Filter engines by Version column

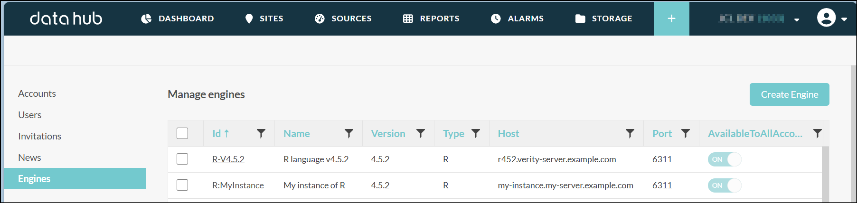pyautogui.click(x=420, y=134)
